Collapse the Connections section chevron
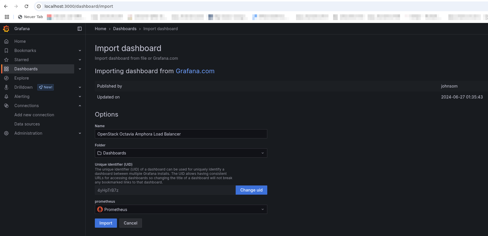 80,106
